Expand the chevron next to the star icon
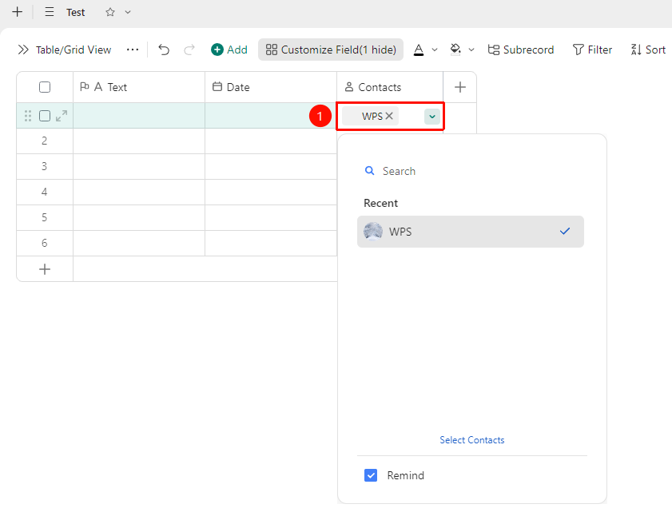Image resolution: width=672 pixels, height=520 pixels. click(128, 12)
